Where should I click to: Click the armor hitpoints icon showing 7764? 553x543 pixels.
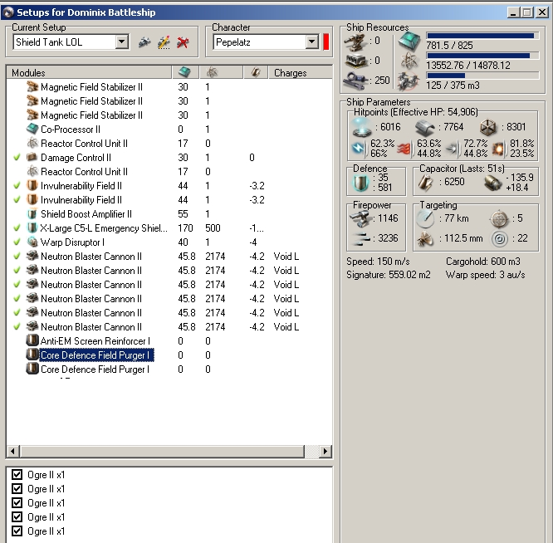424,128
